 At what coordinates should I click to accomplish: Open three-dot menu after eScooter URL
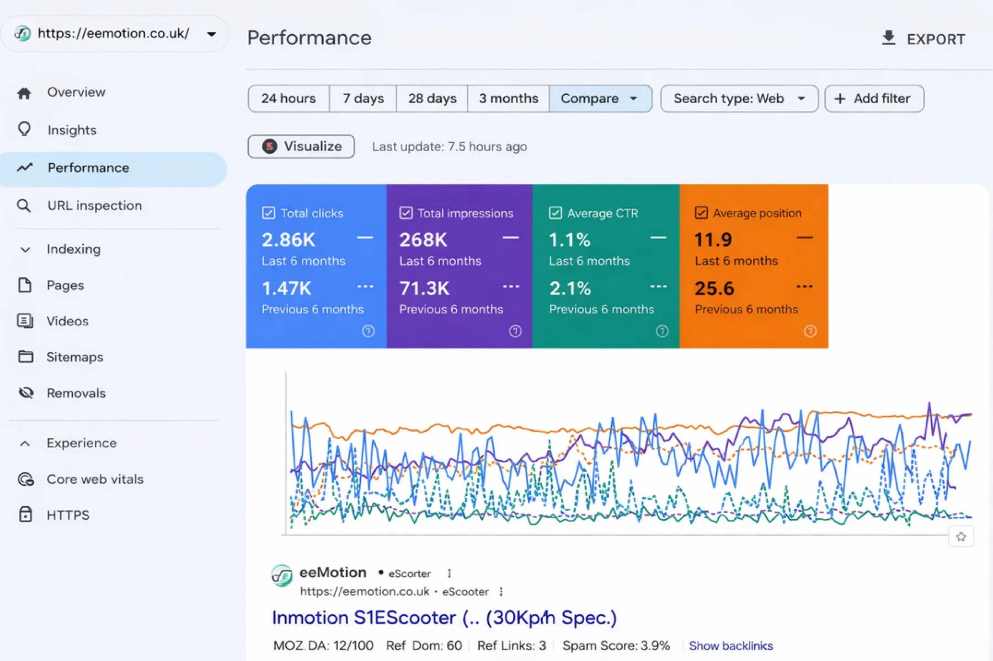501,592
